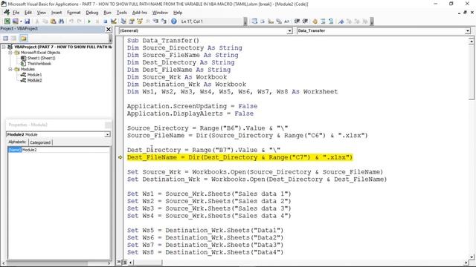The width and height of the screenshot is (476, 267).
Task: Click the highlighted Dest_FileName code line
Action: pos(239,157)
